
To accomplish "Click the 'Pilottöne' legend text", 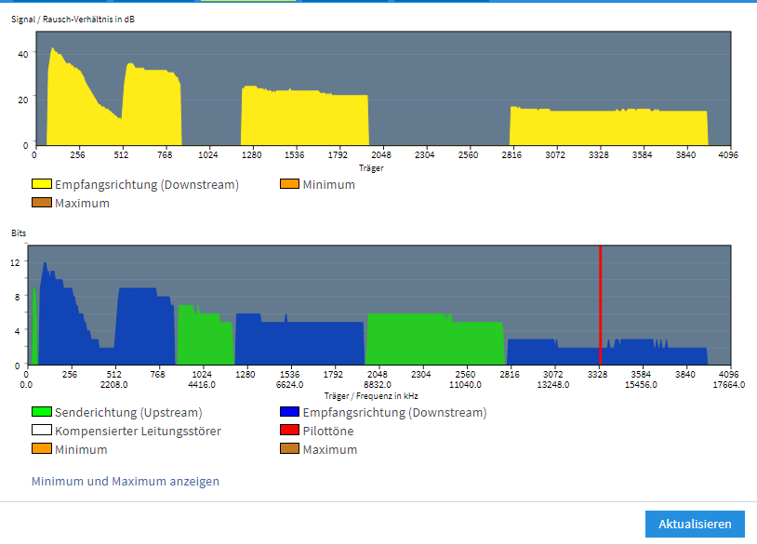I will [328, 431].
